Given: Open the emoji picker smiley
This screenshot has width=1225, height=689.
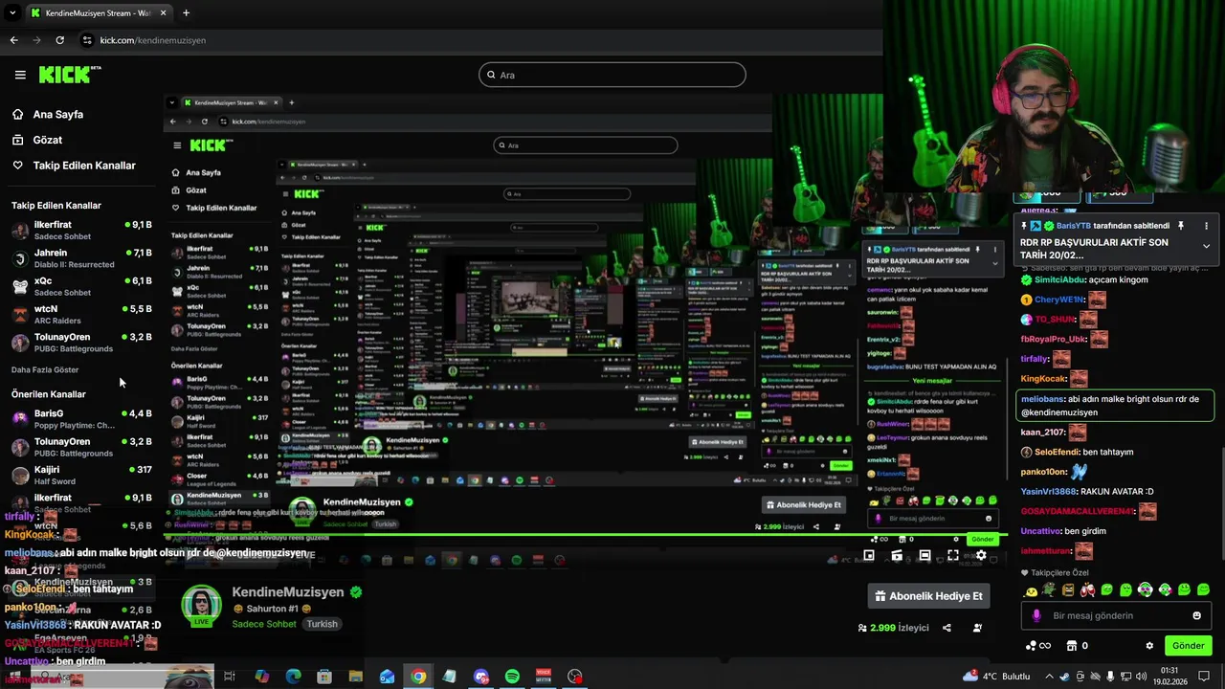Looking at the screenshot, I should pos(1196,615).
